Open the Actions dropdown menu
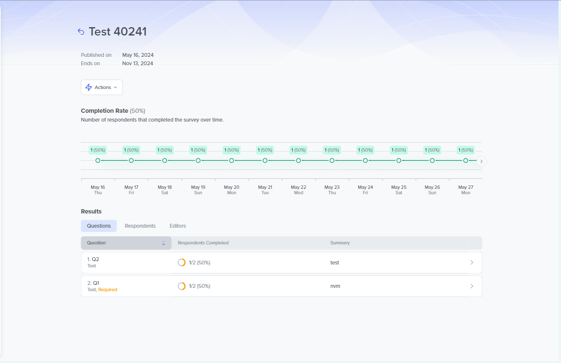The width and height of the screenshot is (561, 363). tap(102, 87)
